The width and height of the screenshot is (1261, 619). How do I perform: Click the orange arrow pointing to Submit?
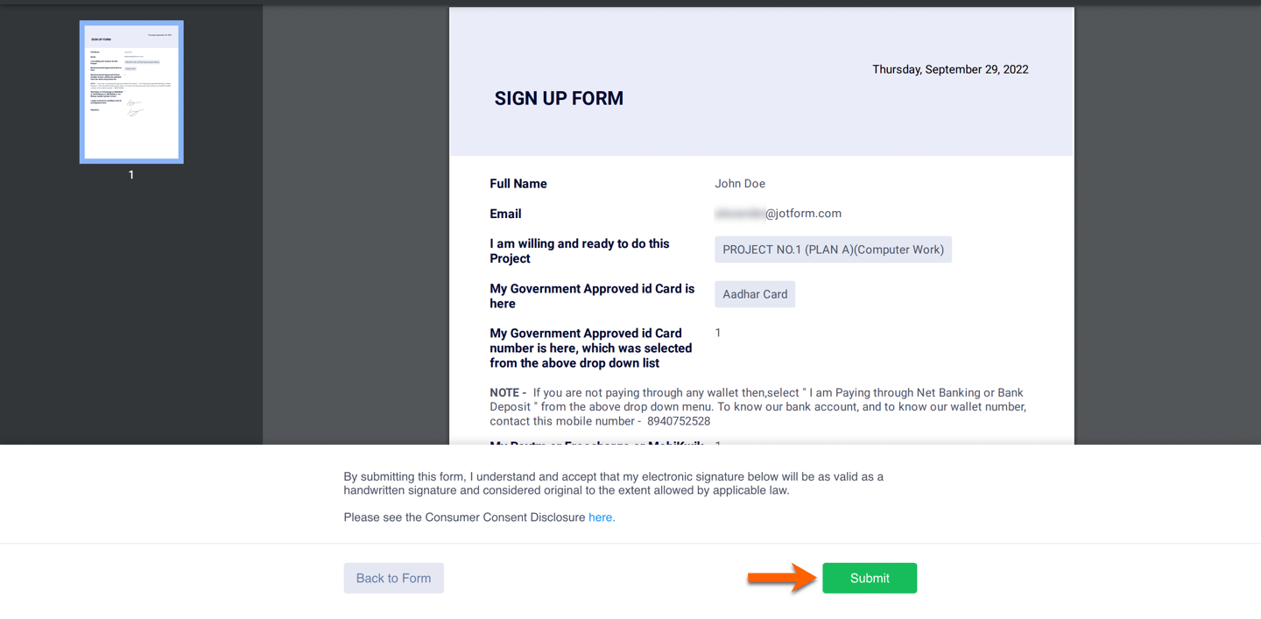(x=780, y=578)
